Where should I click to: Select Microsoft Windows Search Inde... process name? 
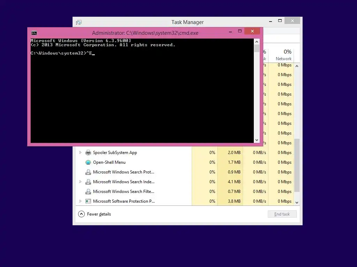124,182
